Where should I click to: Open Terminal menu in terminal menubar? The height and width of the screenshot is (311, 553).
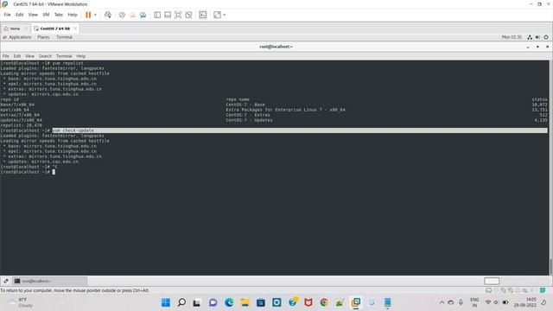tap(64, 56)
